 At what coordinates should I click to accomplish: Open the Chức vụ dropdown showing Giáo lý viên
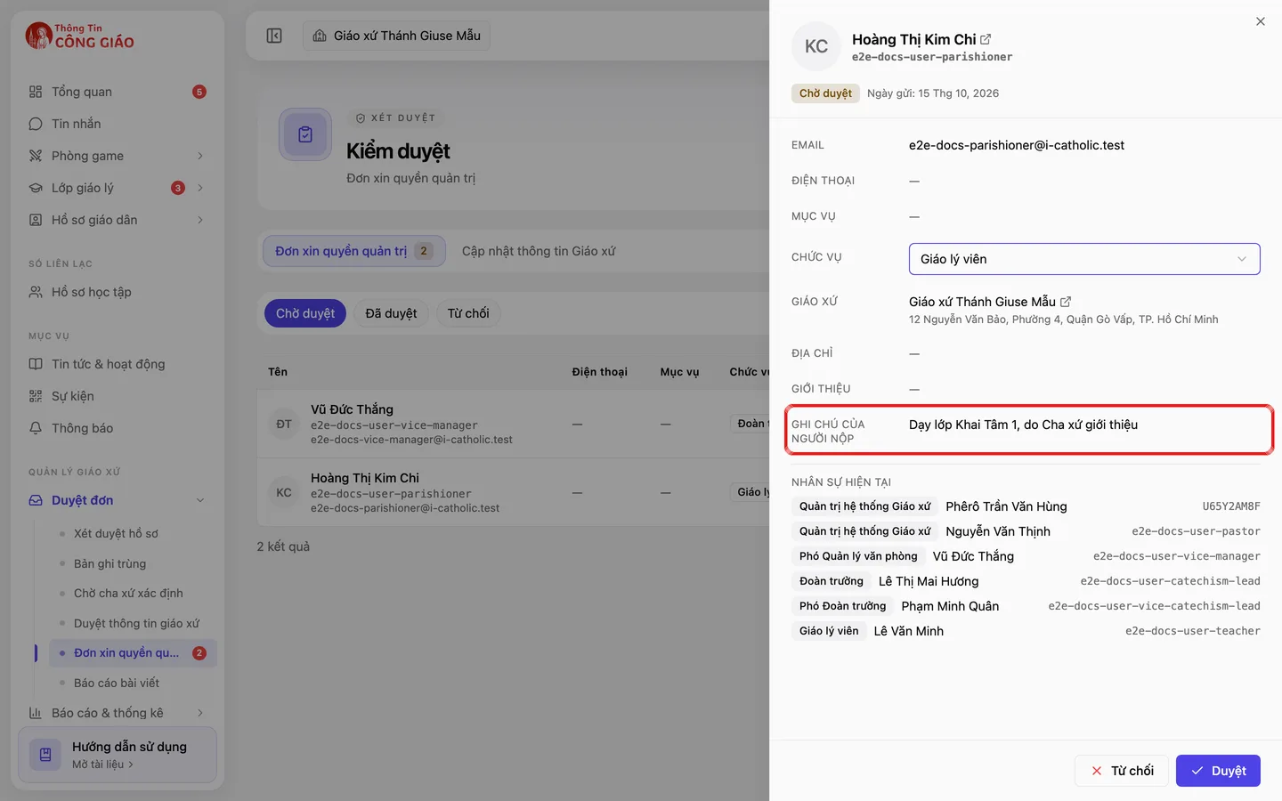click(x=1084, y=259)
